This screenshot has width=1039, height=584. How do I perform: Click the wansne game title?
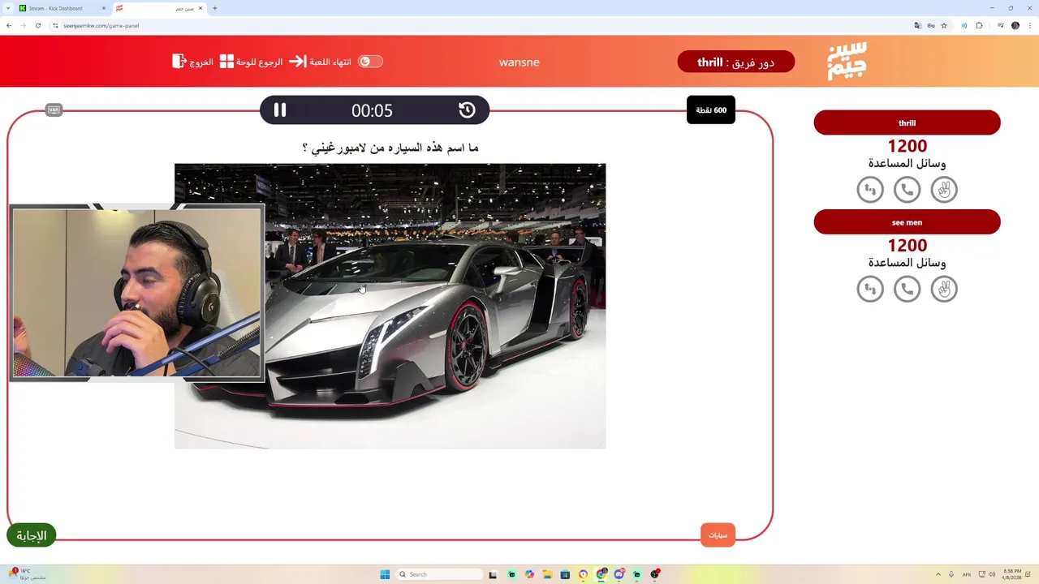519,62
